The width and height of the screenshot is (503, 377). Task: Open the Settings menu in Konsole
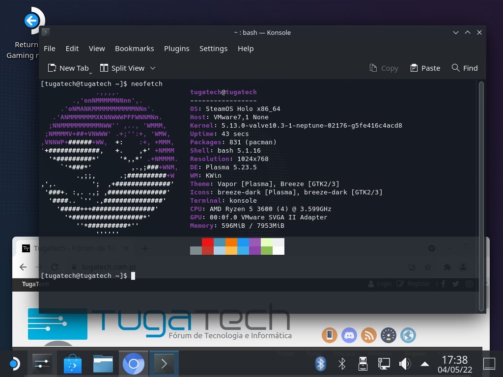pos(213,49)
